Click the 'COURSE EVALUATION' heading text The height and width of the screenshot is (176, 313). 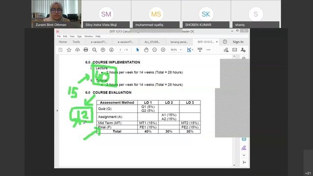tap(112, 92)
